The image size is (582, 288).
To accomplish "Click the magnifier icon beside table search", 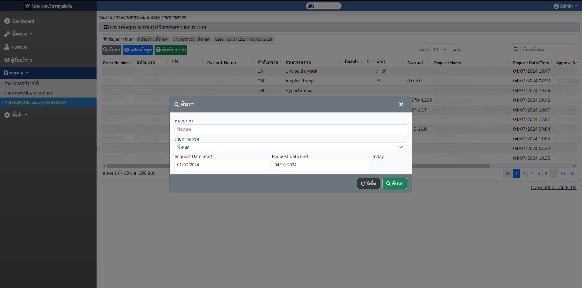I will (x=516, y=49).
